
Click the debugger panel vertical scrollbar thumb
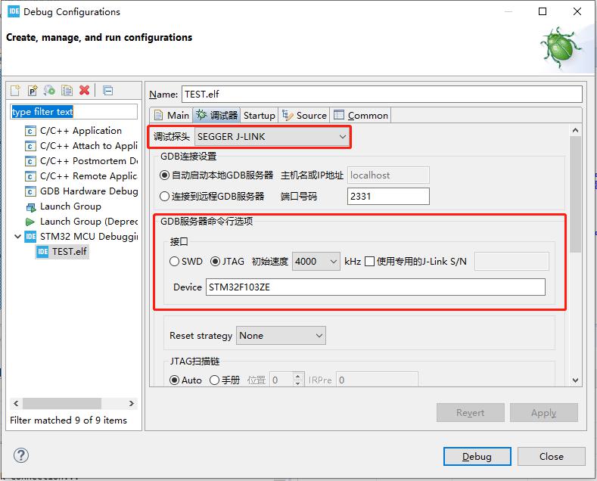[575, 194]
